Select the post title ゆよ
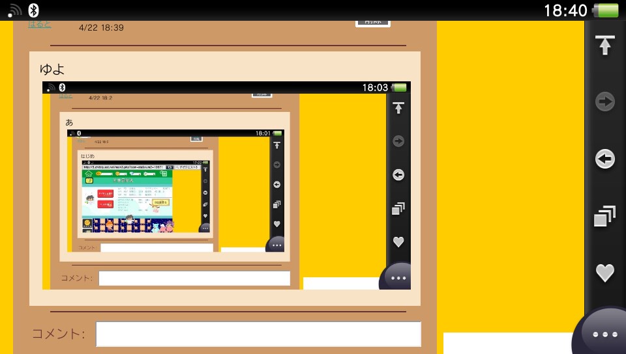Image resolution: width=626 pixels, height=354 pixels. (x=52, y=69)
